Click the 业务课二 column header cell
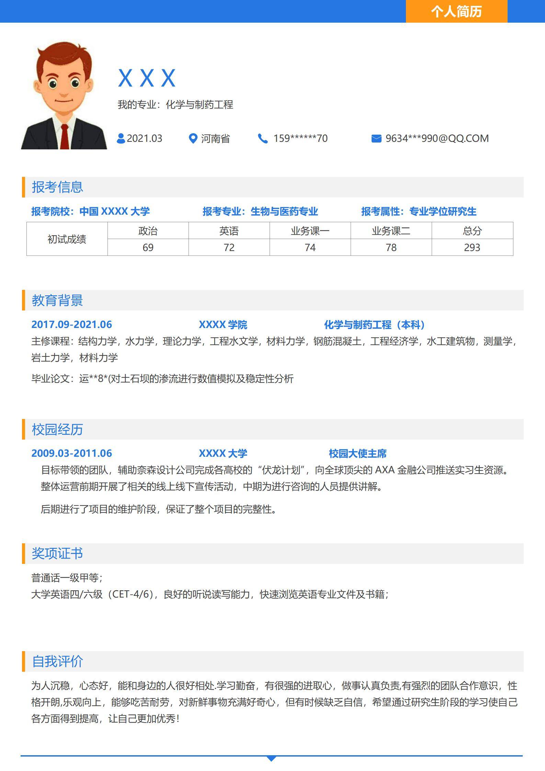 point(391,231)
